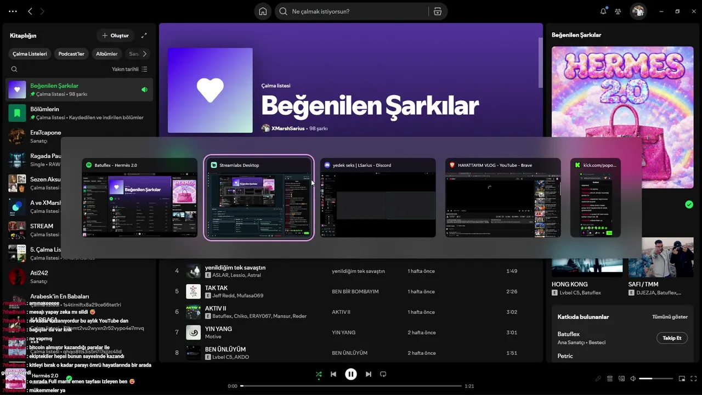Open Bölümlerin in library
The width and height of the screenshot is (702, 395).
80,113
